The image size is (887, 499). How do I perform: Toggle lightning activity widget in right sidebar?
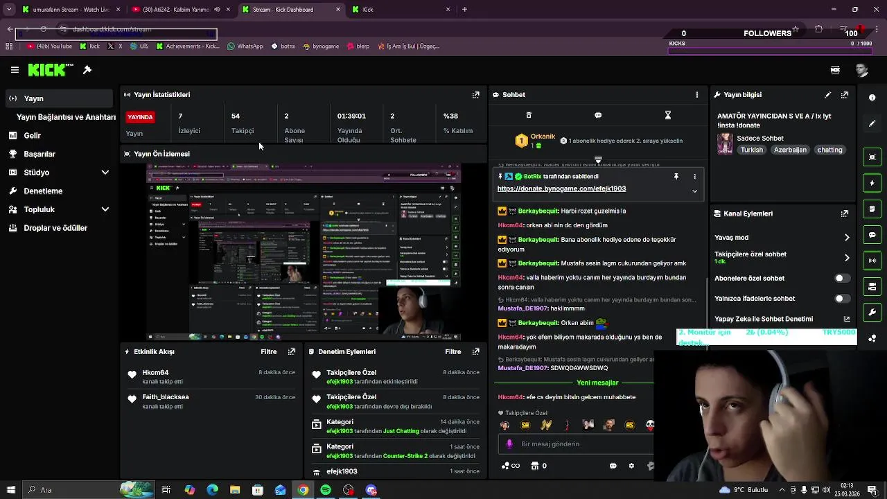(872, 183)
